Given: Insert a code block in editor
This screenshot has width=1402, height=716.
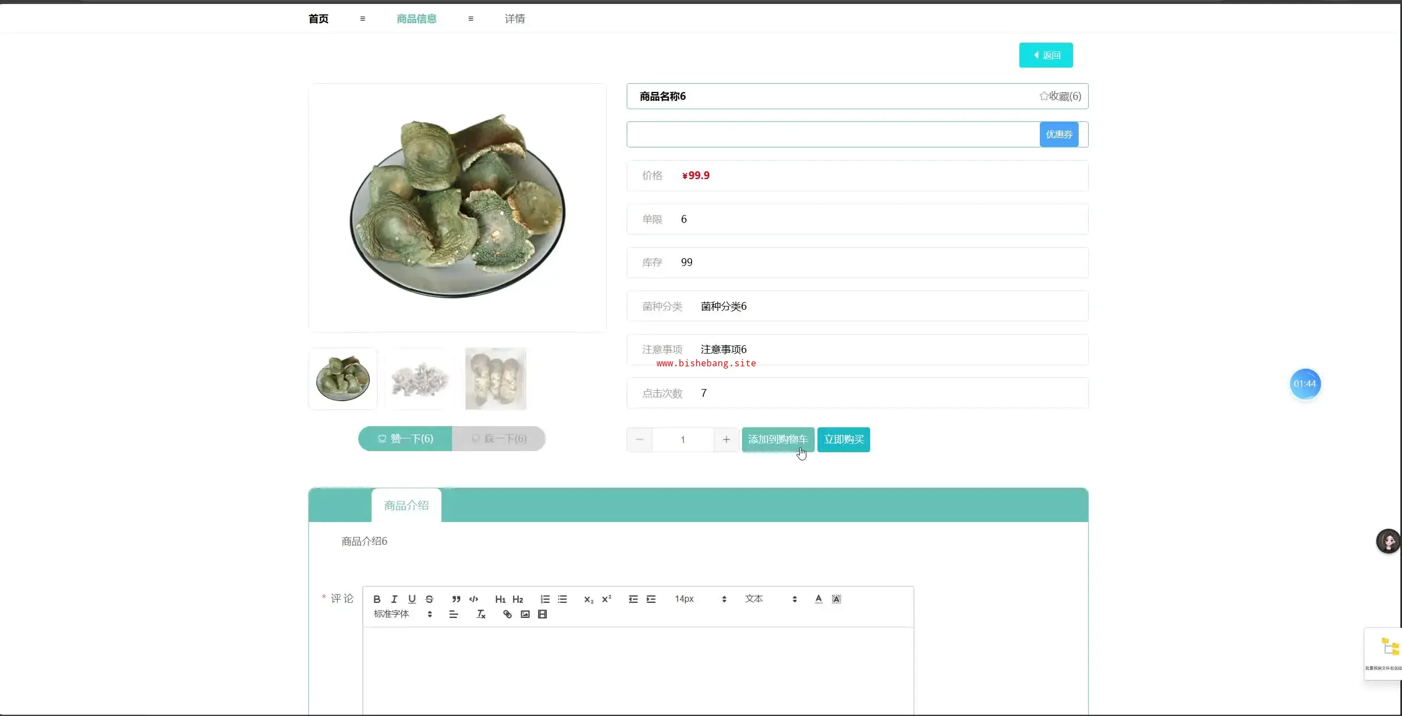Looking at the screenshot, I should click(x=474, y=599).
